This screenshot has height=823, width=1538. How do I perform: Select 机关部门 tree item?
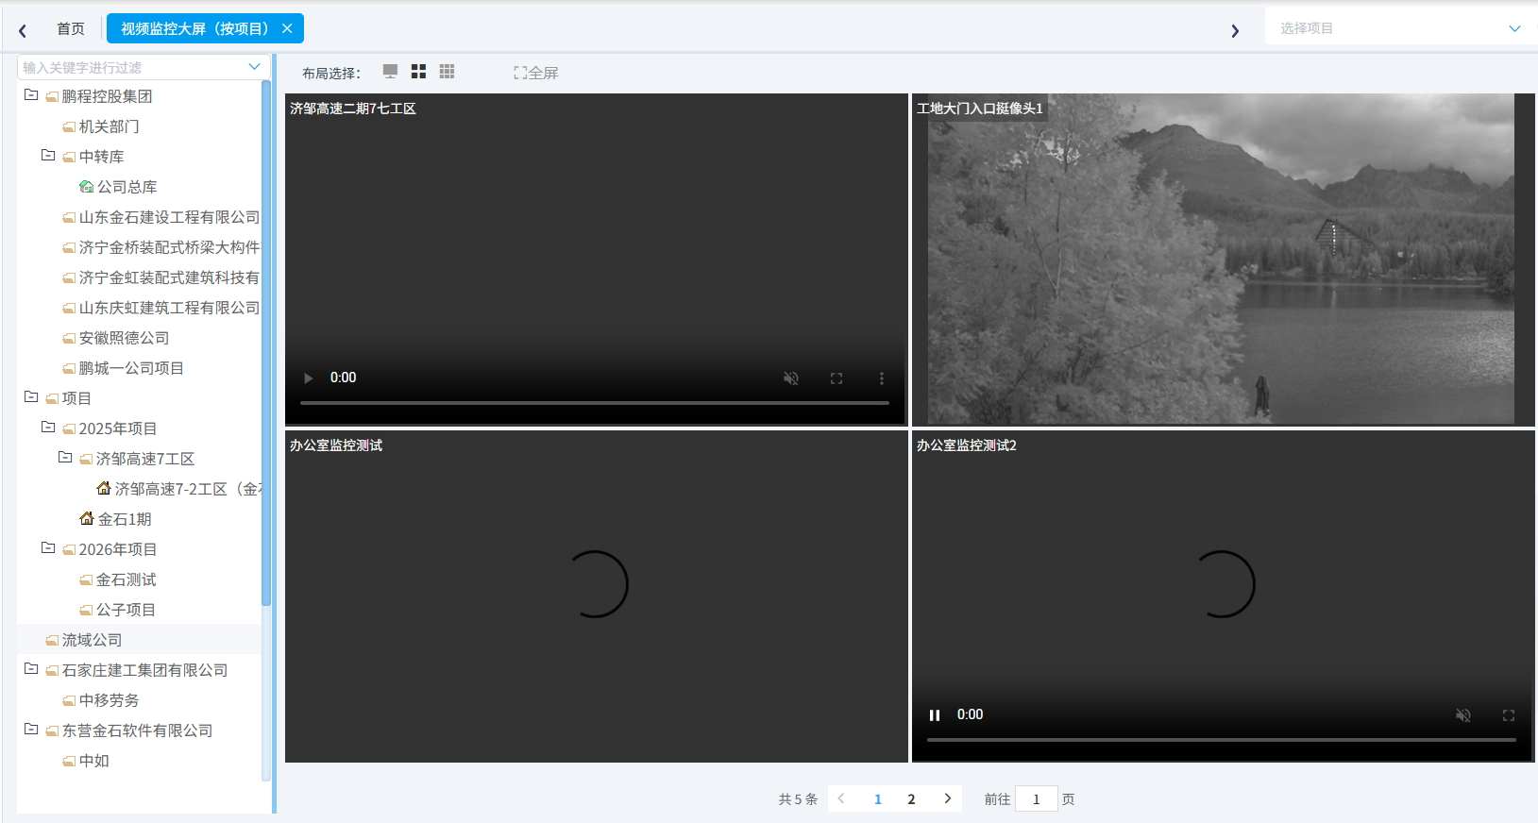pos(109,126)
